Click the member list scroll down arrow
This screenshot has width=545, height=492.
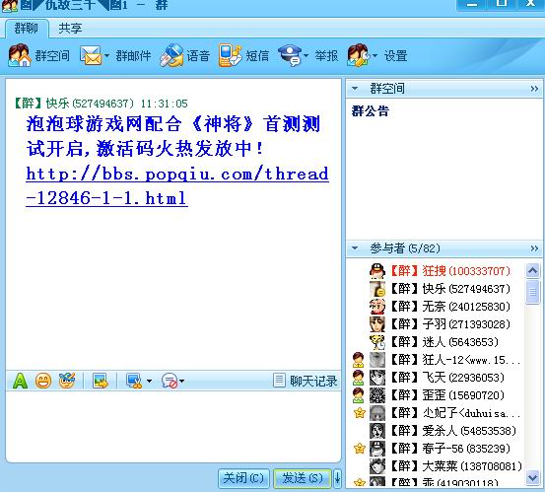[533, 477]
